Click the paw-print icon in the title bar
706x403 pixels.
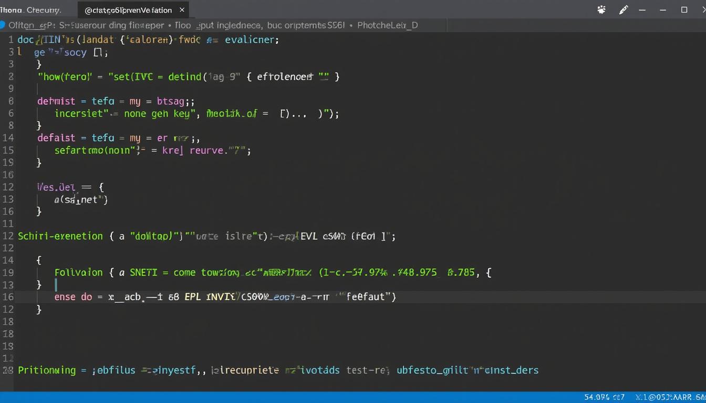click(x=601, y=9)
